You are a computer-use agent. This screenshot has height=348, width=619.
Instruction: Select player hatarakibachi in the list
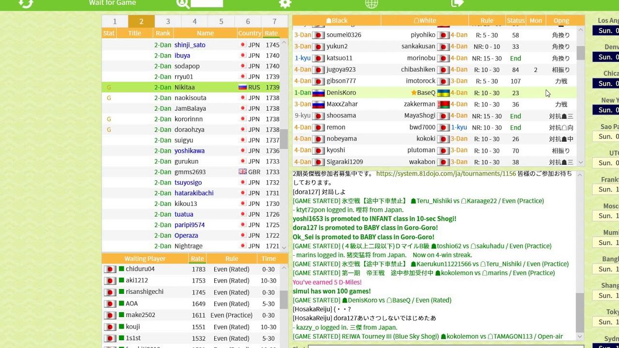(191, 193)
